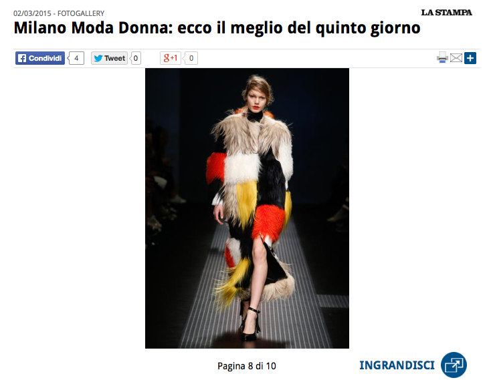Click the Tweet count bubble
Screen dimensions: 489x380
coord(135,58)
